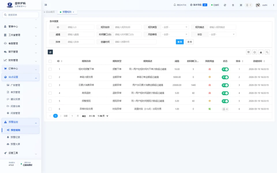Open the 风险等级 dropdown filter

click(175, 34)
